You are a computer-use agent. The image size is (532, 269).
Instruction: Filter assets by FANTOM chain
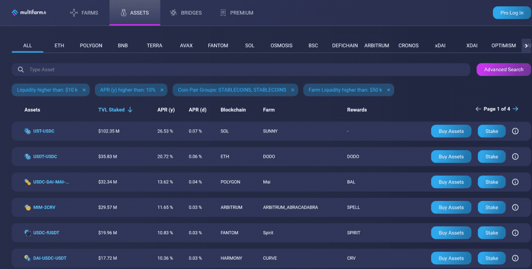[x=218, y=46]
